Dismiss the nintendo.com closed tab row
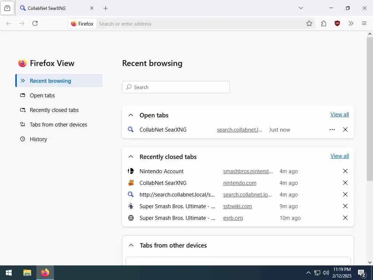The image size is (373, 280). (x=345, y=183)
